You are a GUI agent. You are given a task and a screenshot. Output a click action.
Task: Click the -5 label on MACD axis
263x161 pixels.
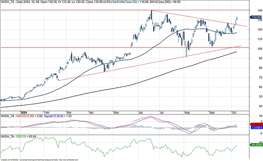tap(261, 133)
